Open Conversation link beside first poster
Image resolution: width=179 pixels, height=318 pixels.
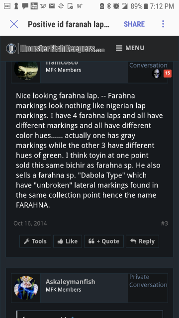click(x=148, y=65)
